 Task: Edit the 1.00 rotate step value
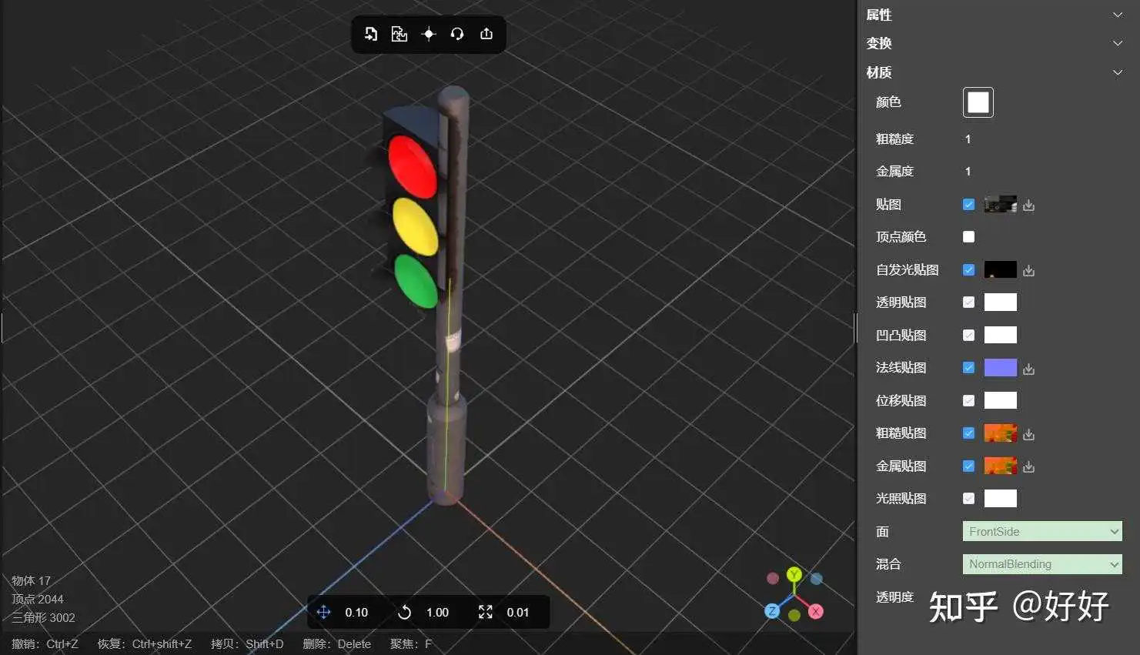click(x=437, y=613)
